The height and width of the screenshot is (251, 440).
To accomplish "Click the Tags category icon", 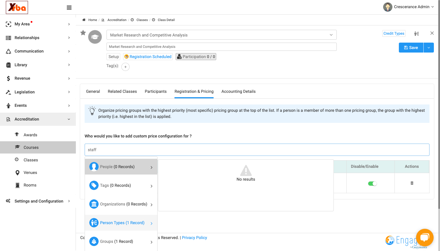I will coord(94,185).
